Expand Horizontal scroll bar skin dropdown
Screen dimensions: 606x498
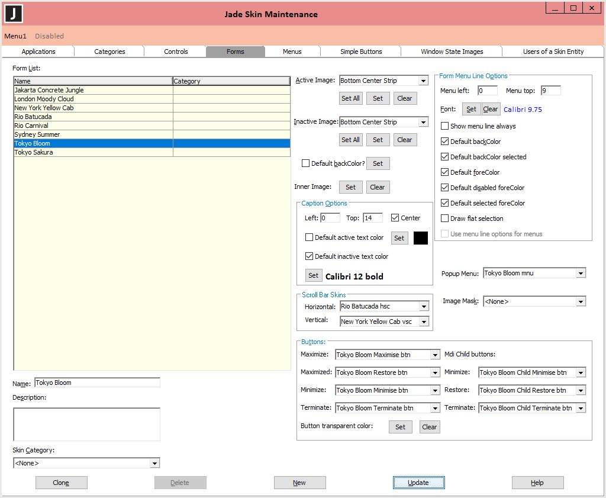[x=423, y=307]
